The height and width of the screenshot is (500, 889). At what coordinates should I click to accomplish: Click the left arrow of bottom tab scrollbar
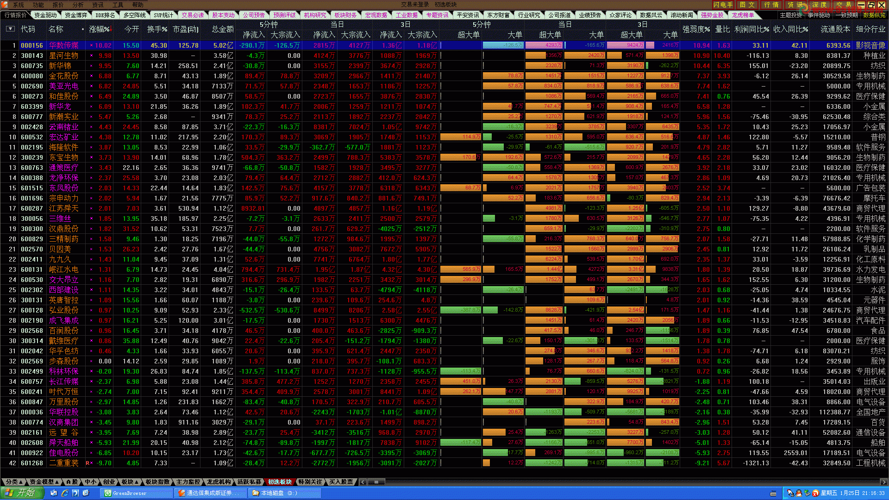coord(363,482)
